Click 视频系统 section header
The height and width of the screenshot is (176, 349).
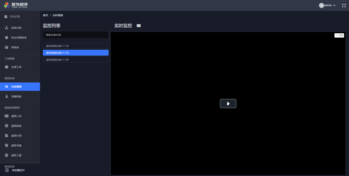click(9, 78)
